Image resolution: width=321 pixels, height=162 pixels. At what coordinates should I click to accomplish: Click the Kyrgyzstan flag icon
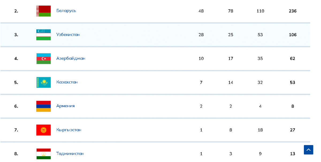coord(43,130)
